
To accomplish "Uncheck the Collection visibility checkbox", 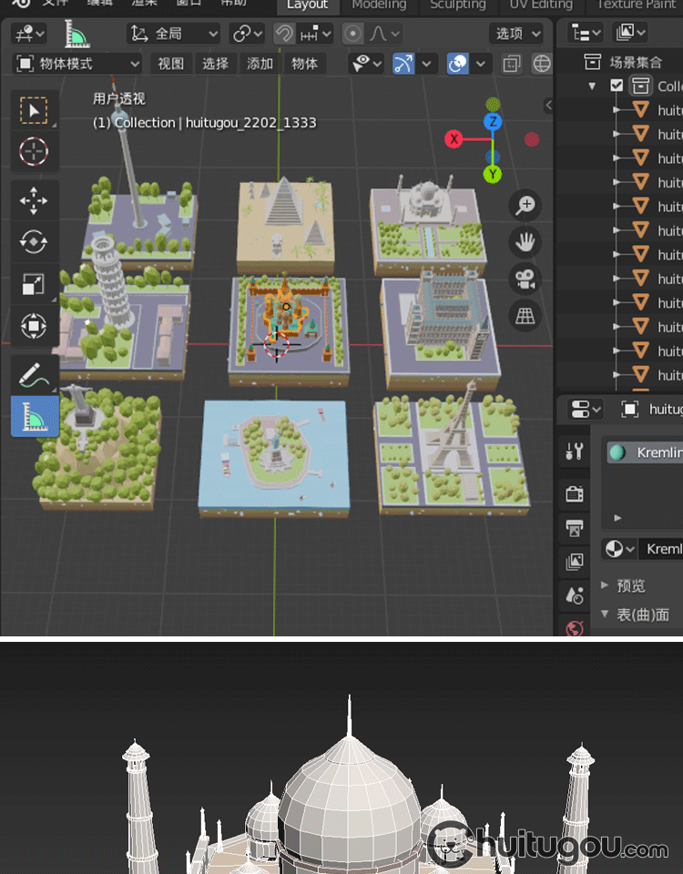I will tap(617, 86).
